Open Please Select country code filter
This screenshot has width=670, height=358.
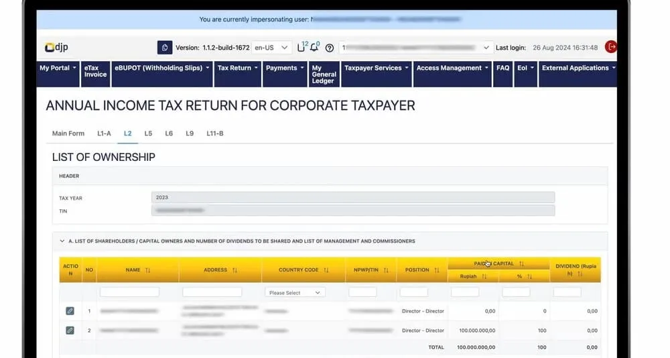point(295,292)
